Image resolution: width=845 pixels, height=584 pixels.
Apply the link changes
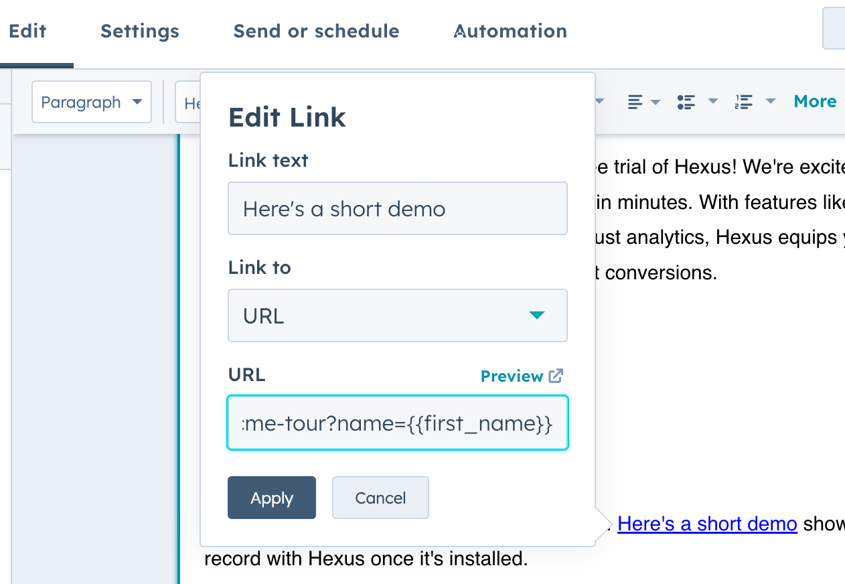[271, 498]
